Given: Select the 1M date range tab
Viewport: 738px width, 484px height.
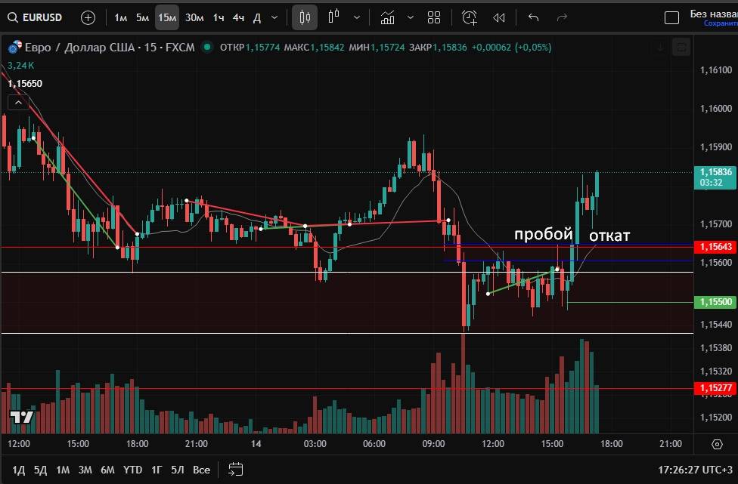Looking at the screenshot, I should click(x=63, y=470).
